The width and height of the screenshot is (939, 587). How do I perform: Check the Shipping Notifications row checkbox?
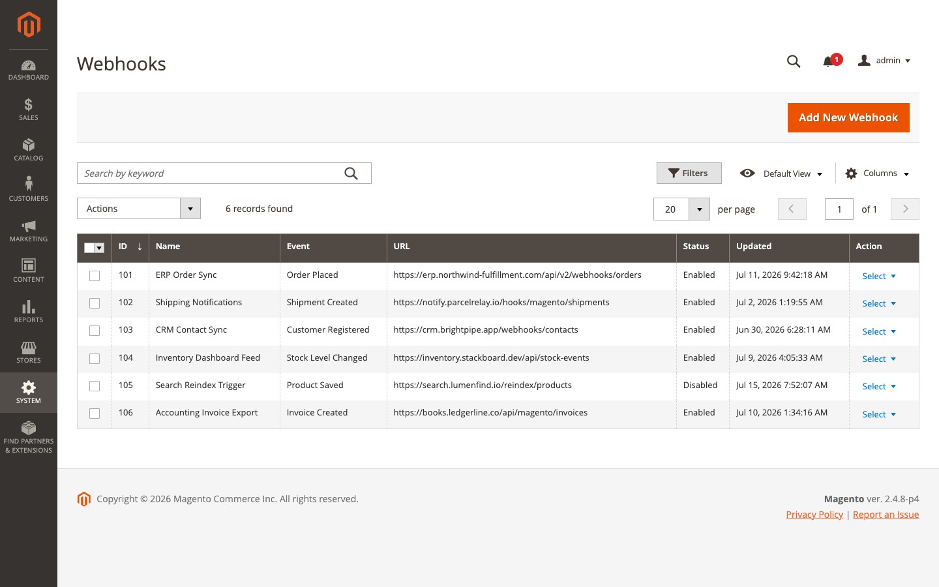point(95,303)
